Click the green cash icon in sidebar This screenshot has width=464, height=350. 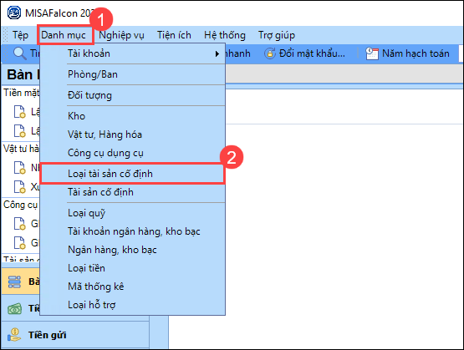click(x=14, y=309)
